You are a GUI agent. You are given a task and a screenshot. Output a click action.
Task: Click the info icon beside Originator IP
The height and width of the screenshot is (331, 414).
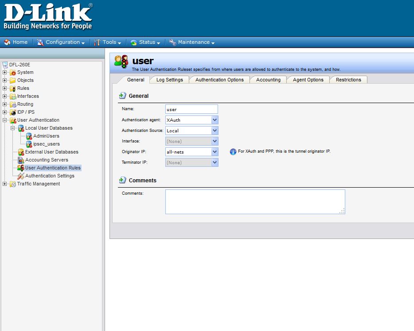pos(233,152)
